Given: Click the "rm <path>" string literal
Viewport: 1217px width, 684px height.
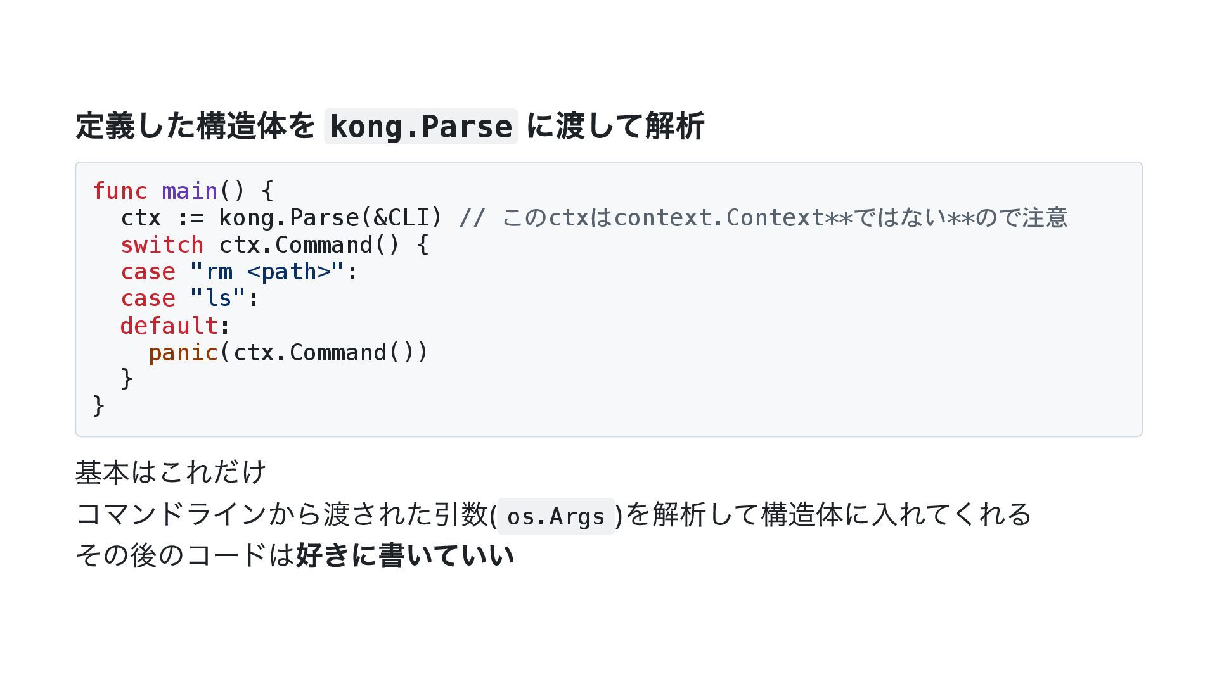Looking at the screenshot, I should click(267, 272).
